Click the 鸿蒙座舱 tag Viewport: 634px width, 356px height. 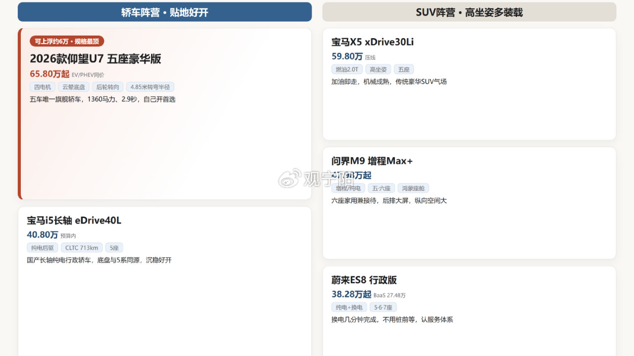click(414, 188)
